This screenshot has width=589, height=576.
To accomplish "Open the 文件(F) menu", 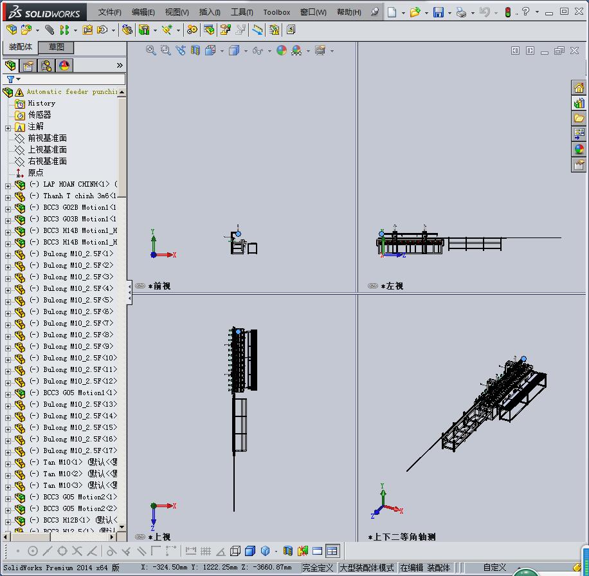I will pos(109,12).
